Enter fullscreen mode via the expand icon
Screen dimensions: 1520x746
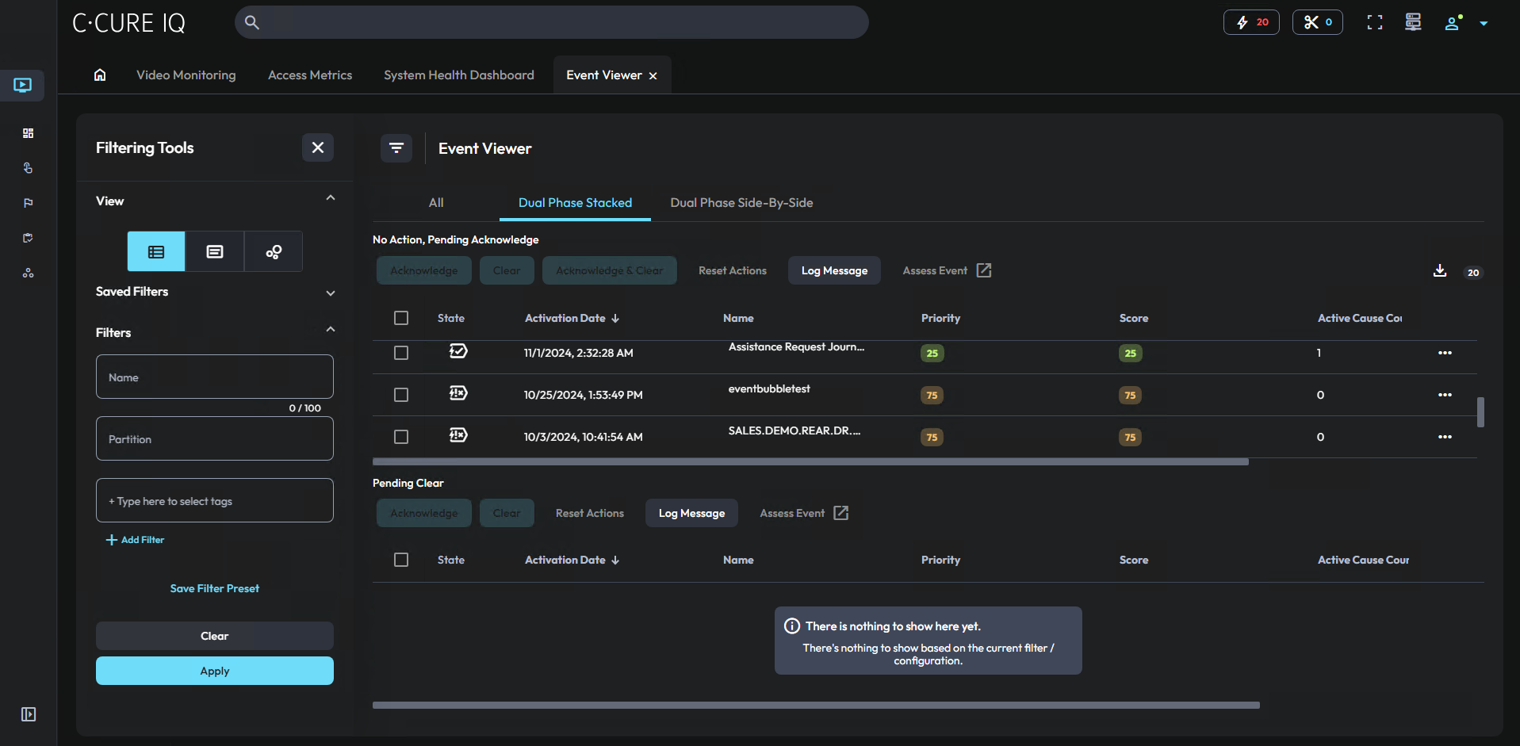[x=1374, y=22]
